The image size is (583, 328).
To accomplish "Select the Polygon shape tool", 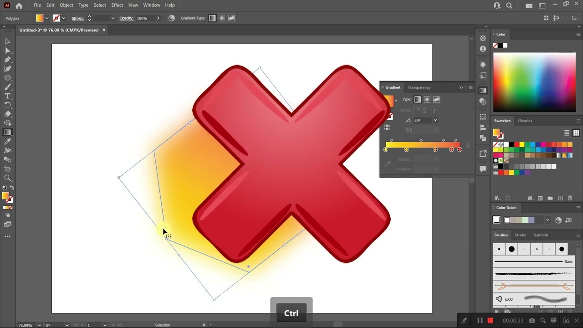I will (x=8, y=78).
